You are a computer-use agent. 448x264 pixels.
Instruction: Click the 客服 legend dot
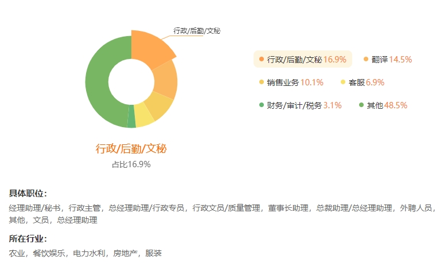click(343, 82)
